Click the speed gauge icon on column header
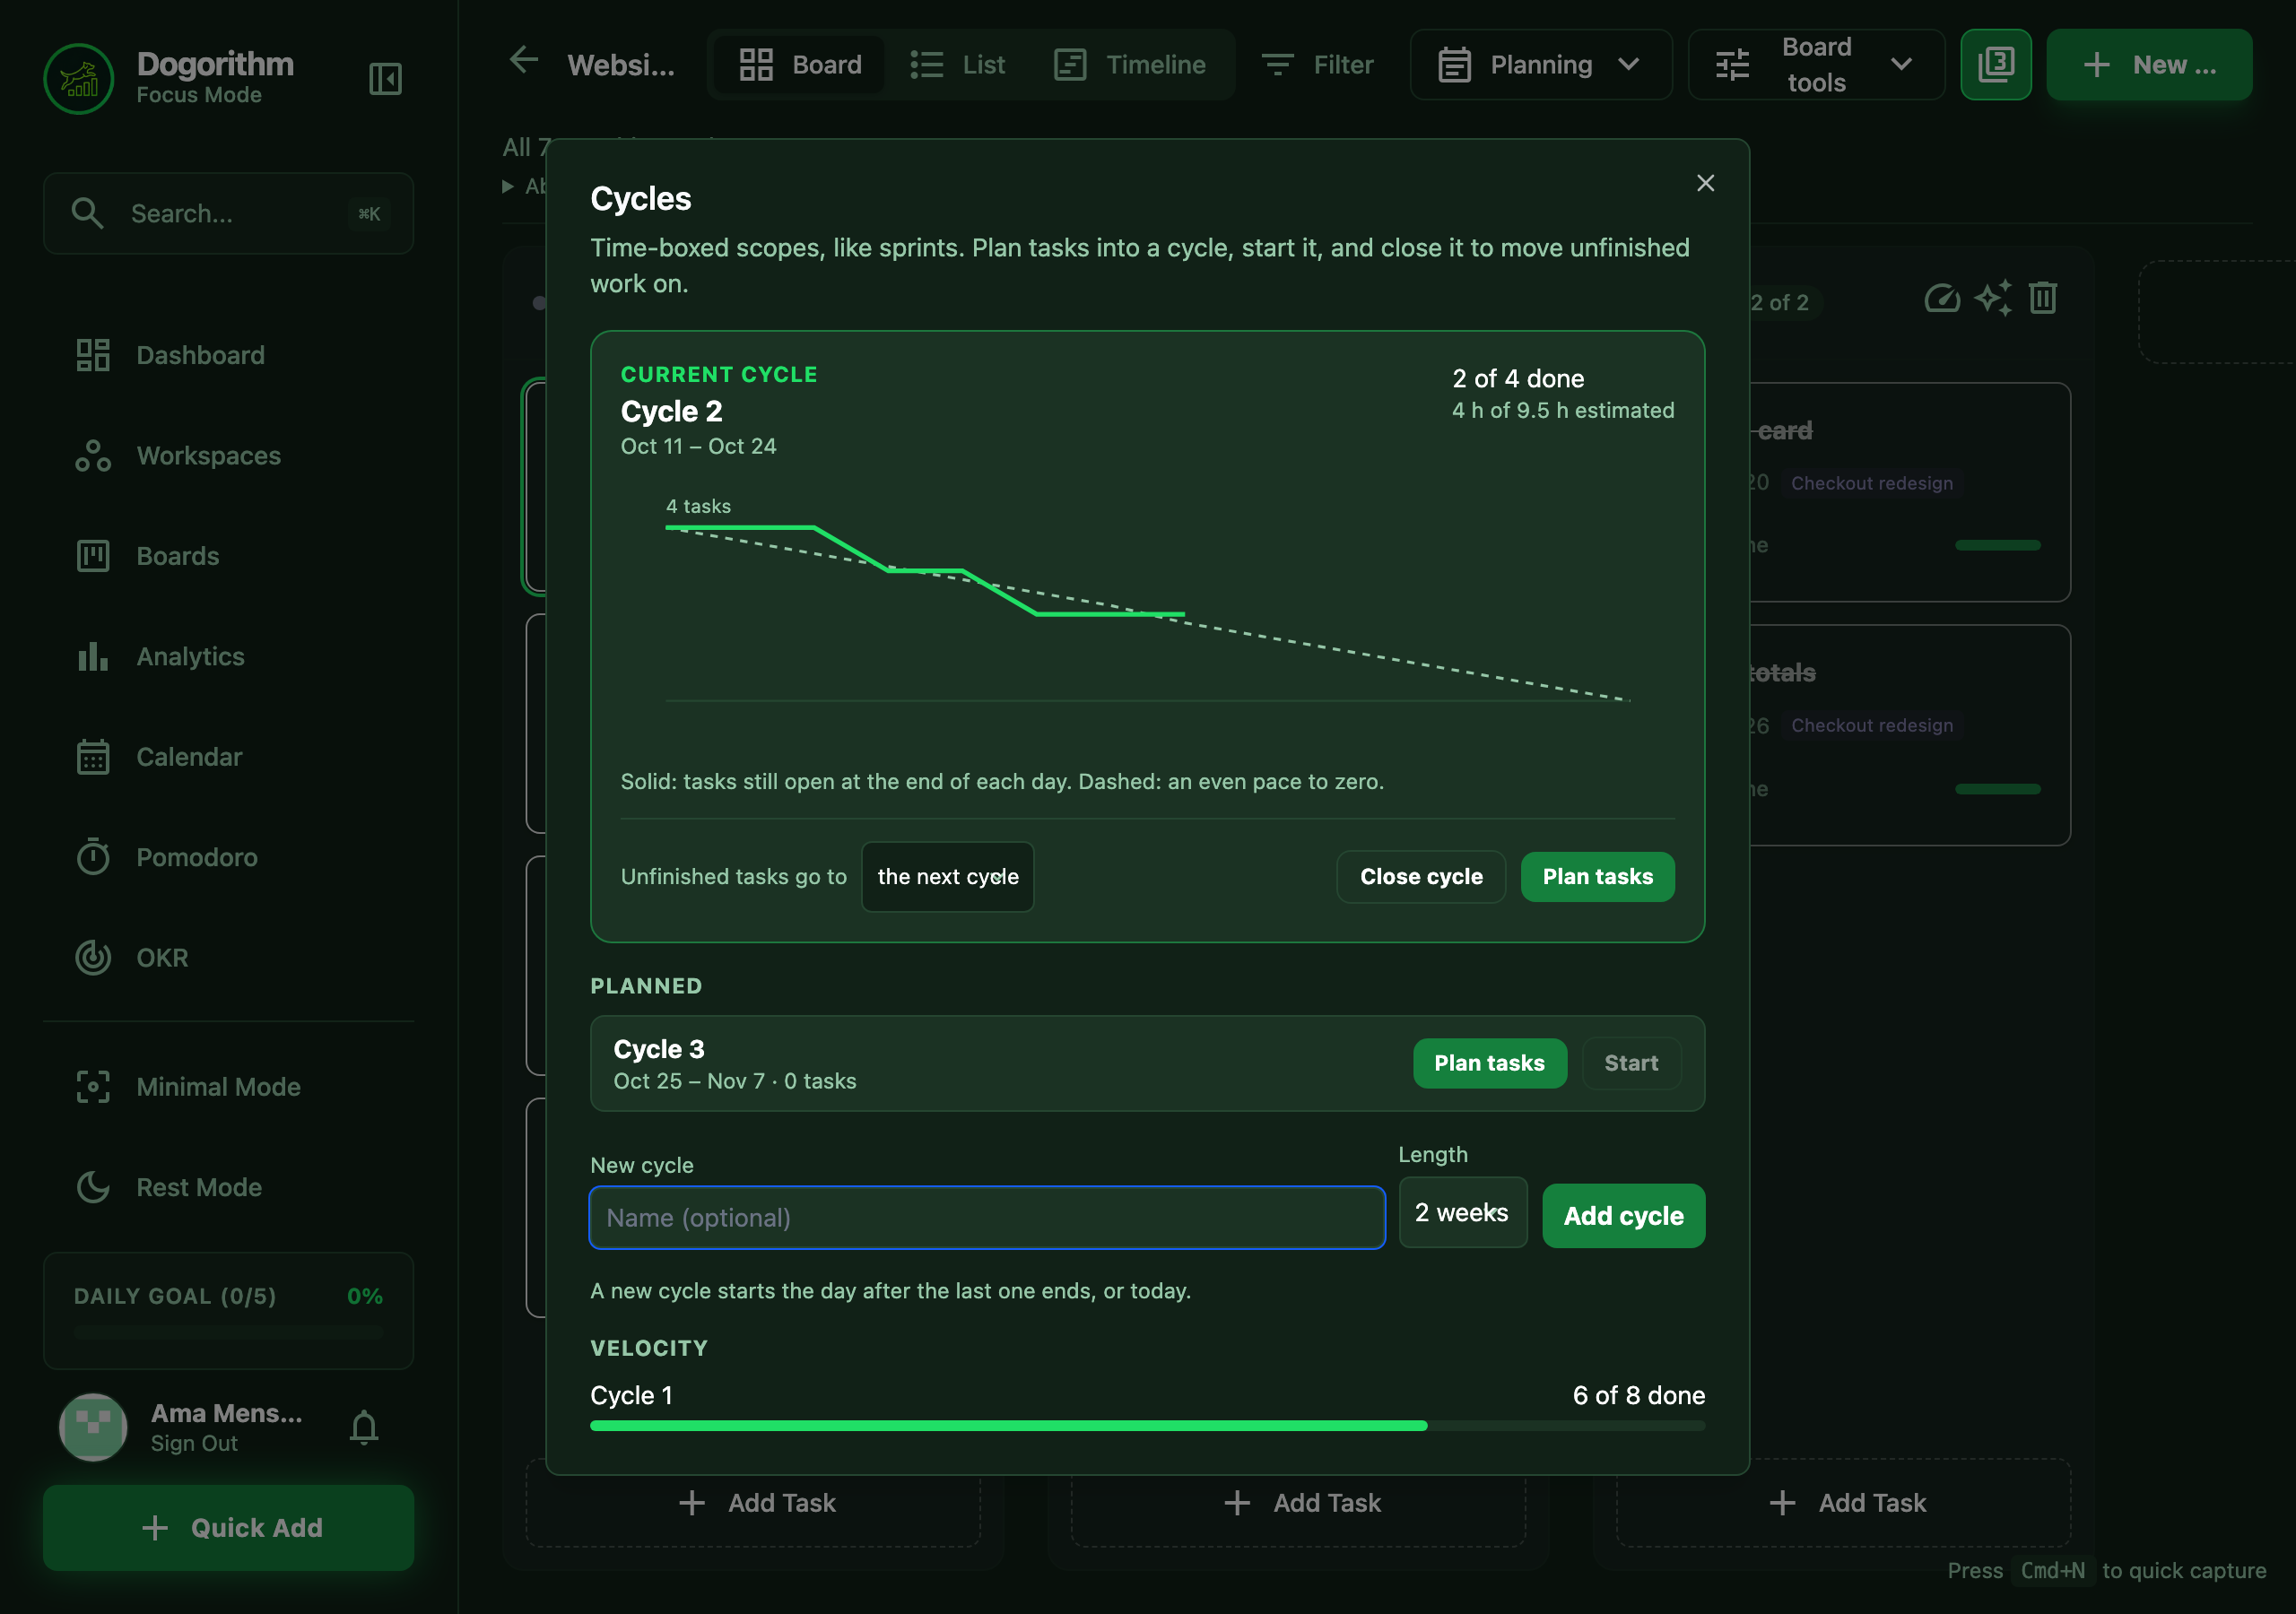Viewport: 2296px width, 1614px height. pos(1942,298)
